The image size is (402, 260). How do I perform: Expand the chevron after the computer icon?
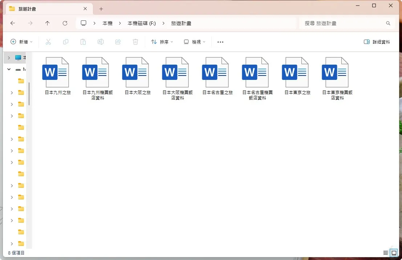94,23
